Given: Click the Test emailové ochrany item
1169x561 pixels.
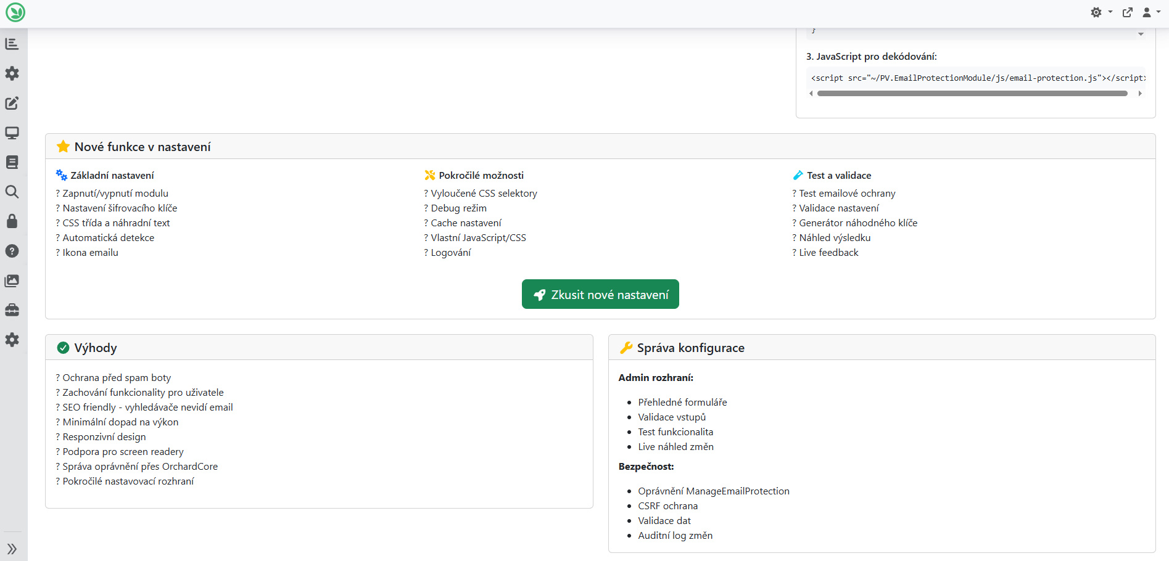Looking at the screenshot, I should pos(844,194).
